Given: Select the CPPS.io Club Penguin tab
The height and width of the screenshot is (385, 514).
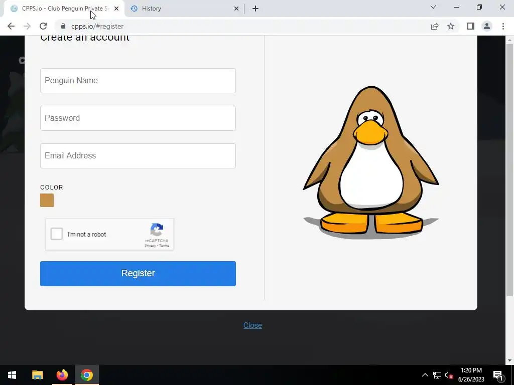Looking at the screenshot, I should tap(64, 9).
